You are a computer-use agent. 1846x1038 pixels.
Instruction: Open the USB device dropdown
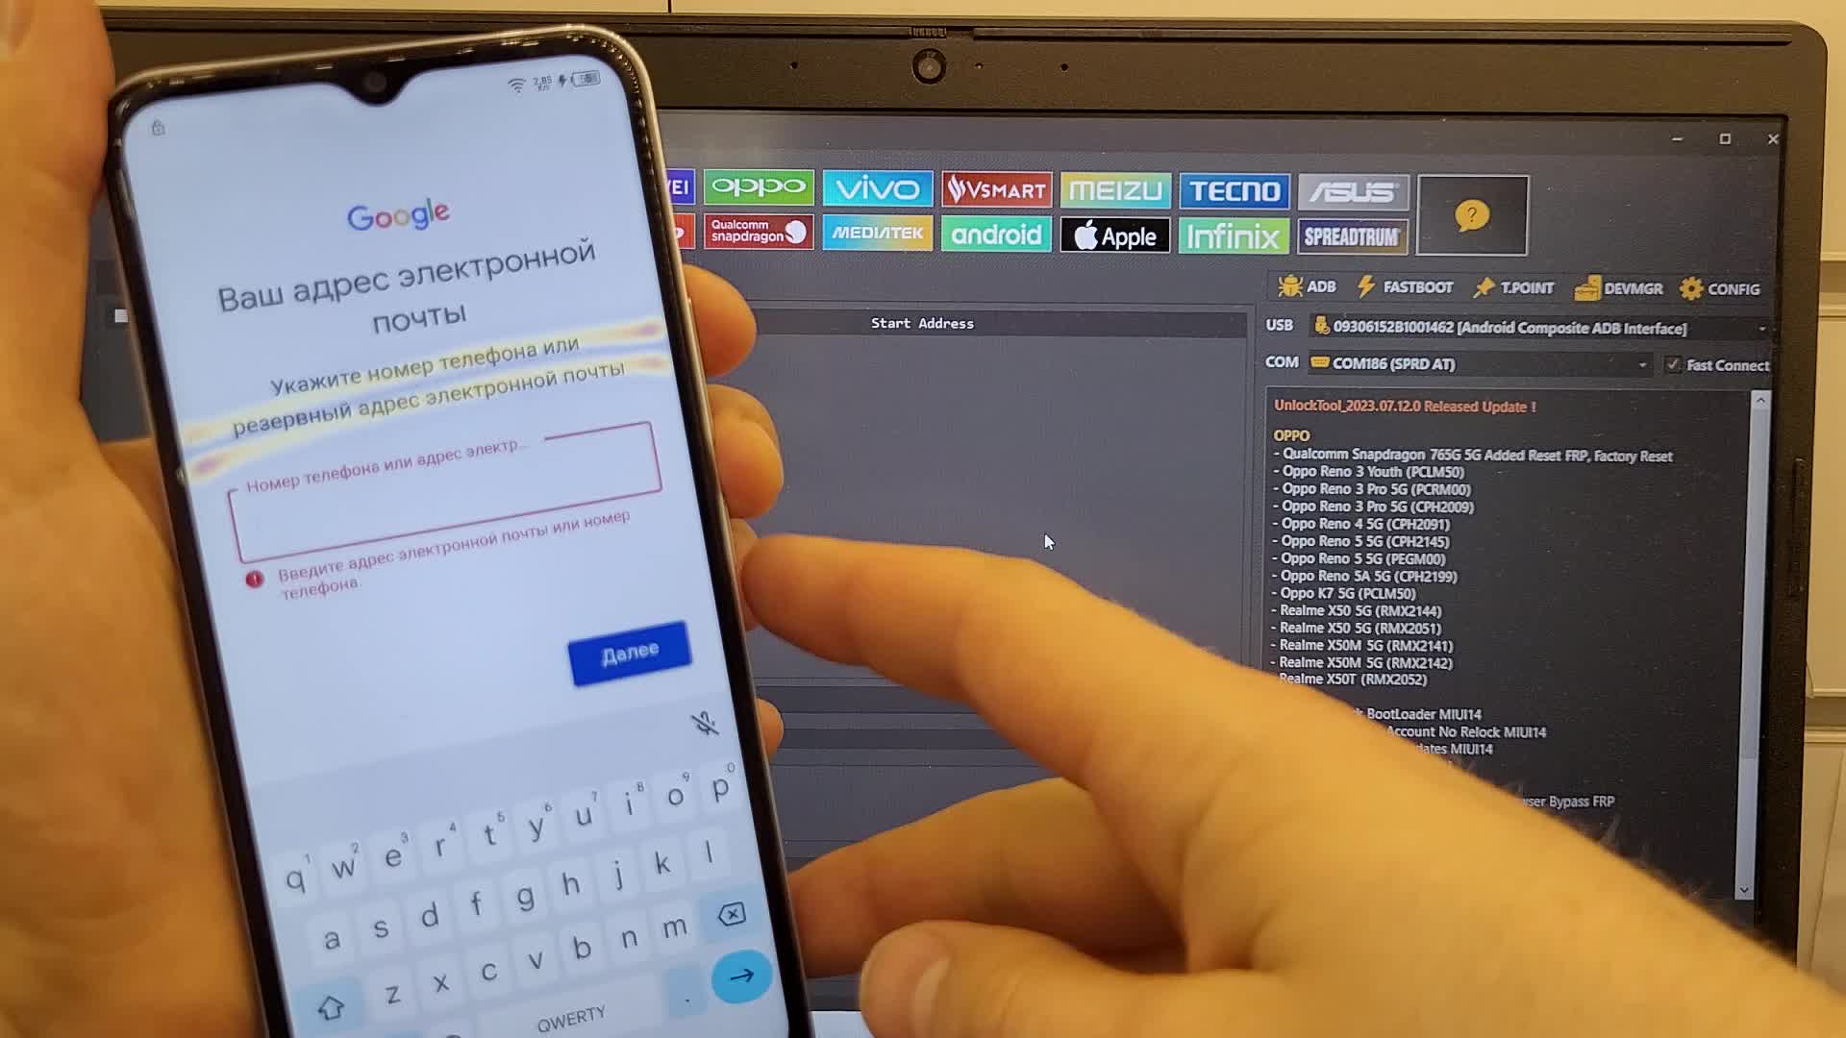1765,329
